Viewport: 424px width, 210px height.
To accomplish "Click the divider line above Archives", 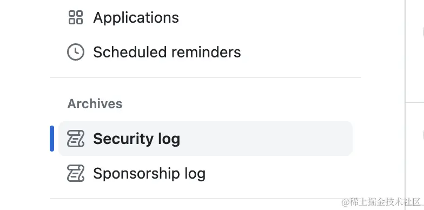I will coord(206,77).
